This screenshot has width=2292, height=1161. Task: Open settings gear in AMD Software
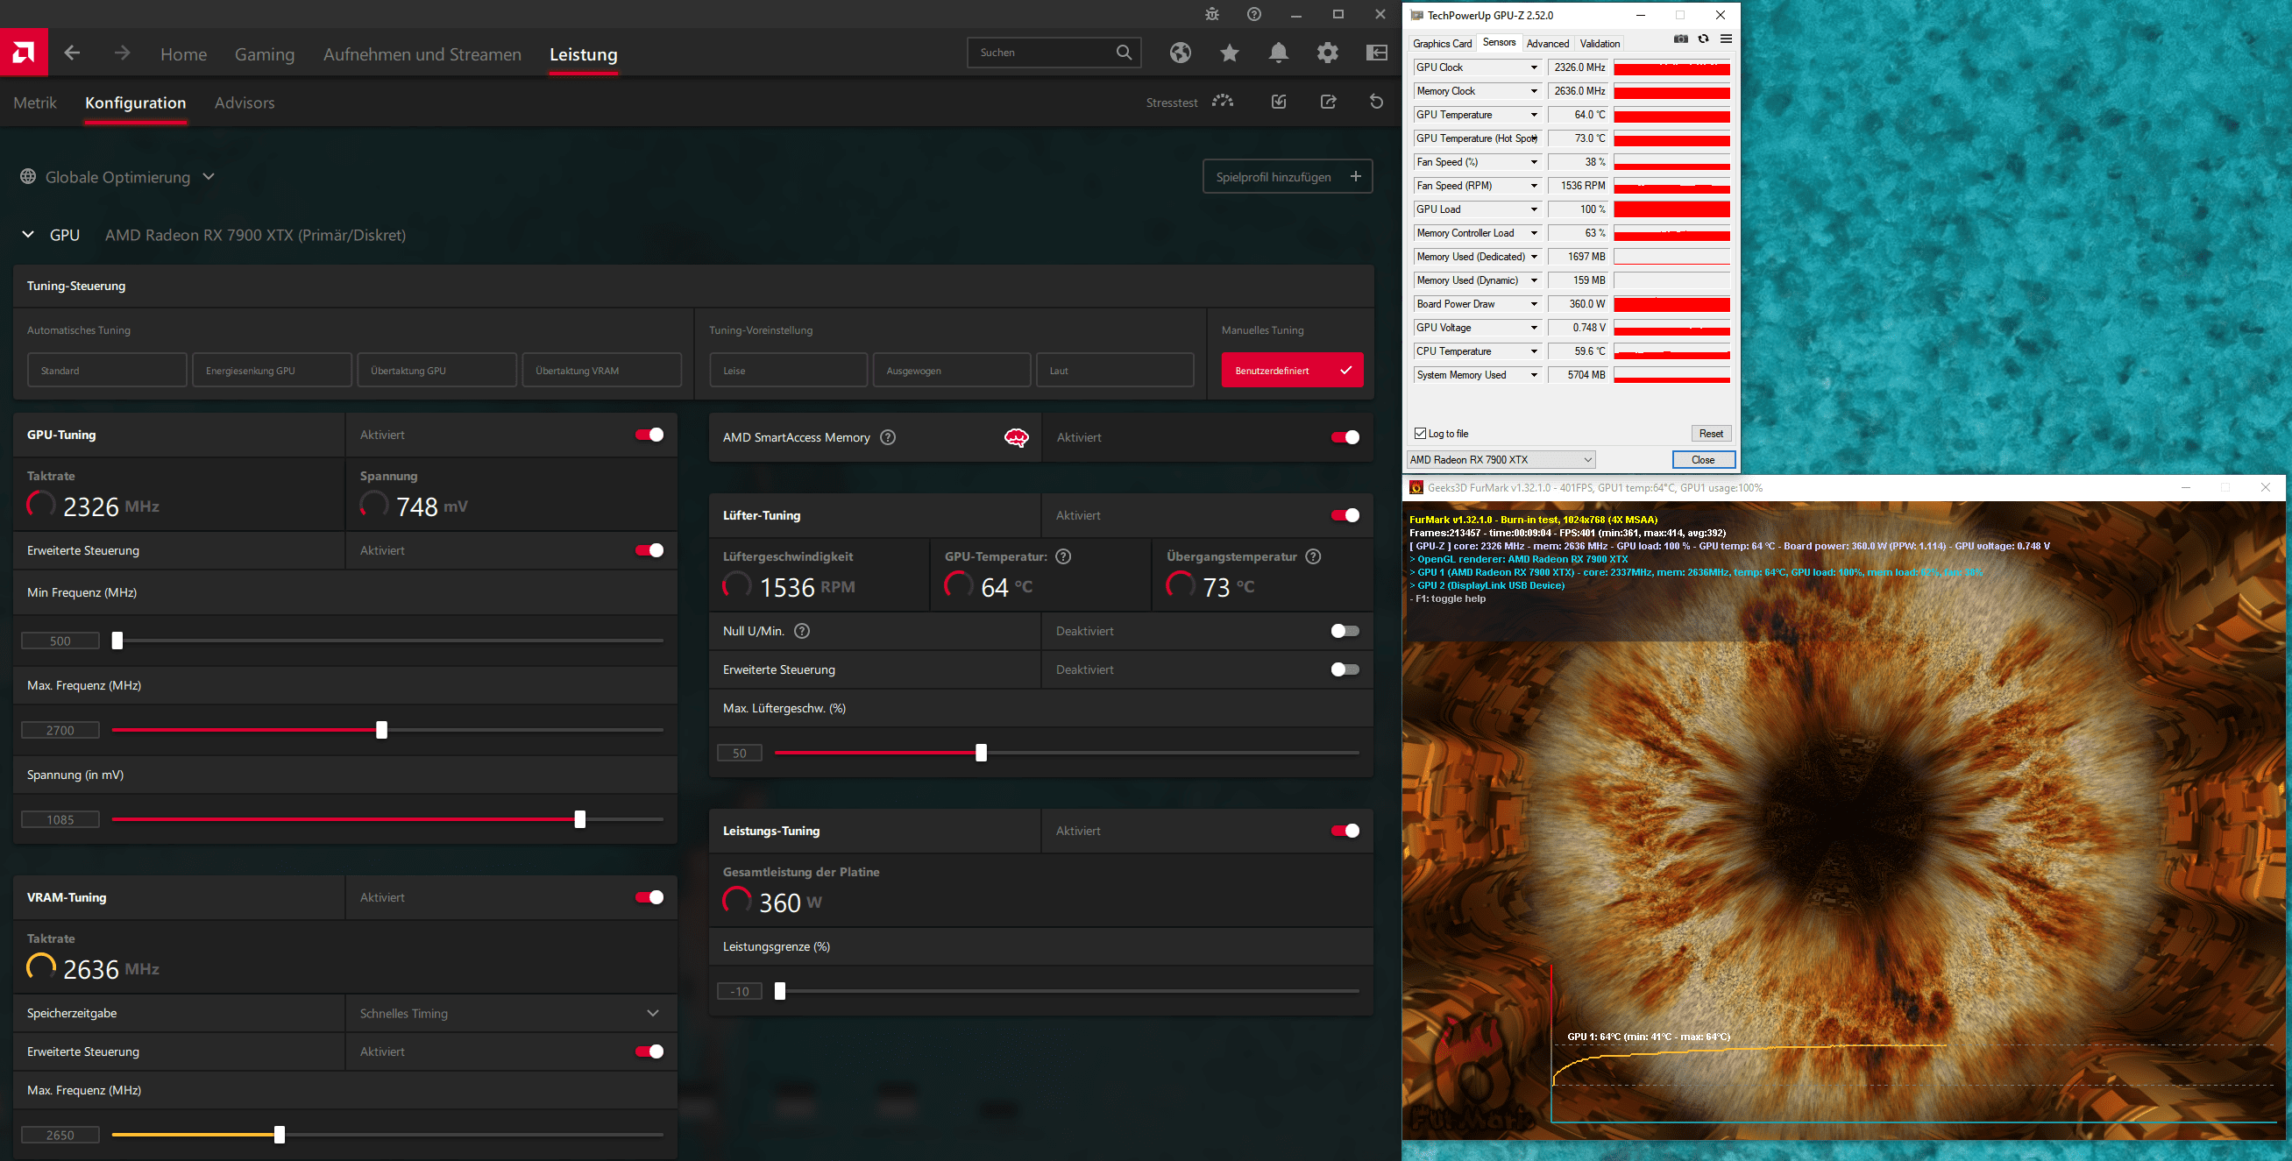(1327, 53)
